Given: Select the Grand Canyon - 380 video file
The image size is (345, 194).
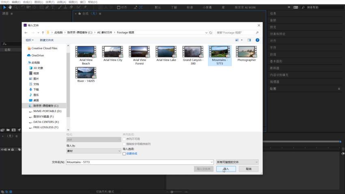Looking at the screenshot, I should (x=193, y=56).
